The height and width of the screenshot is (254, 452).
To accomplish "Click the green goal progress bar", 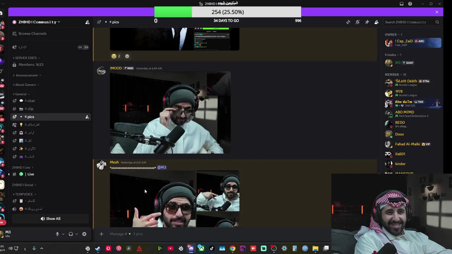I will tap(173, 12).
